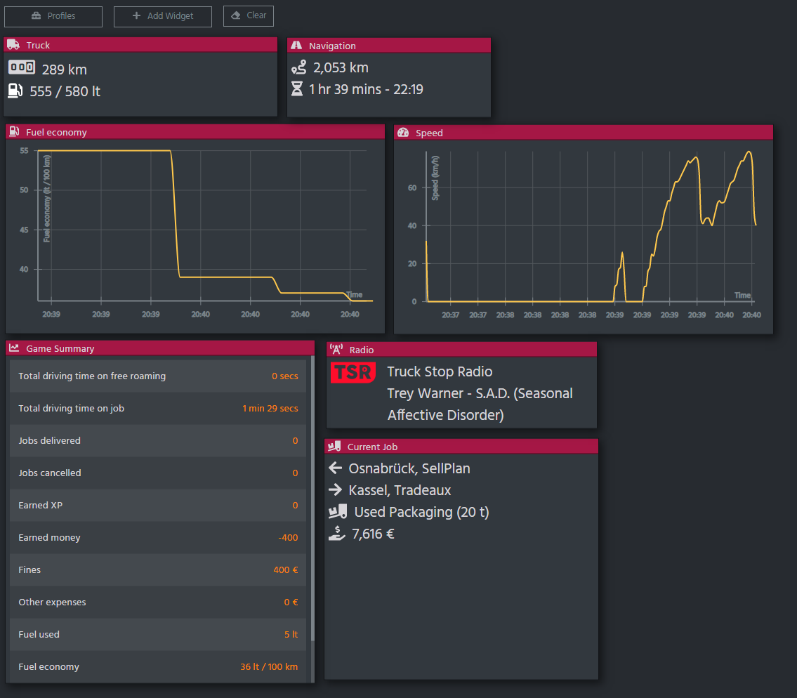The width and height of the screenshot is (797, 698).
Task: Click the antenna icon in the Radio header
Action: (x=337, y=349)
